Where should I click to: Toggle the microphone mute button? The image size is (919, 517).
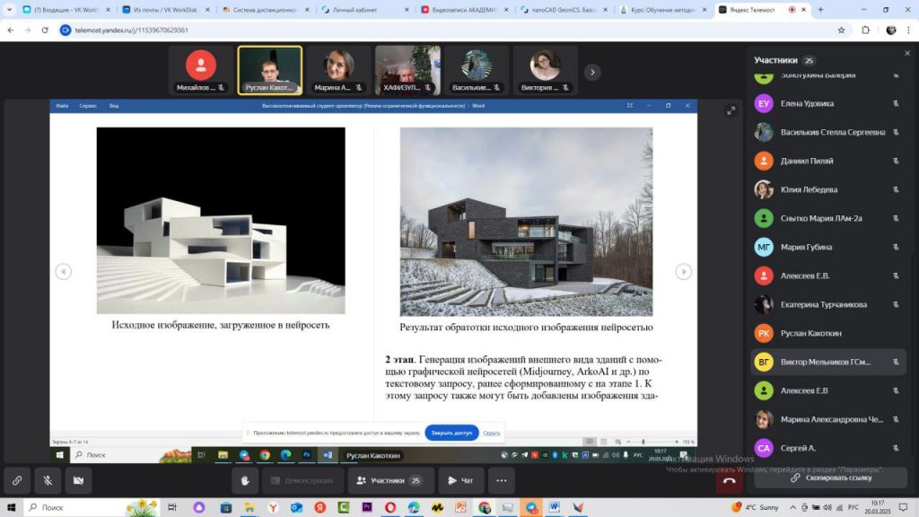48,480
